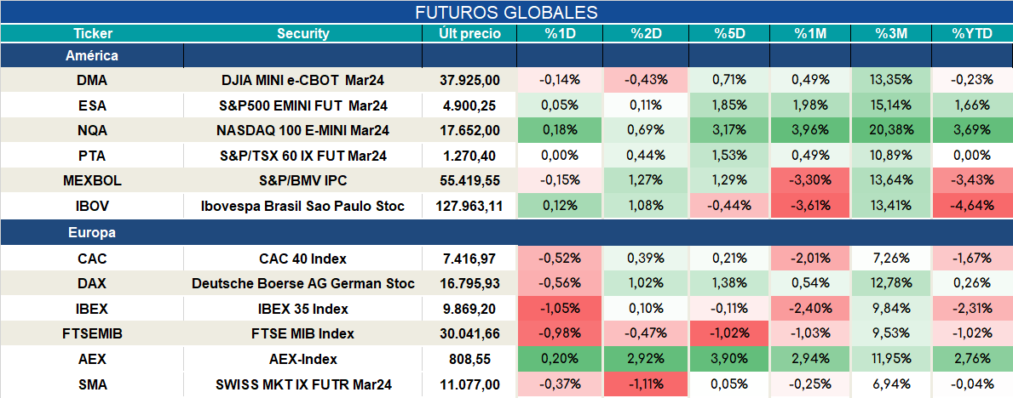
Task: Select the green 20,38% NQA cell
Action: [891, 130]
